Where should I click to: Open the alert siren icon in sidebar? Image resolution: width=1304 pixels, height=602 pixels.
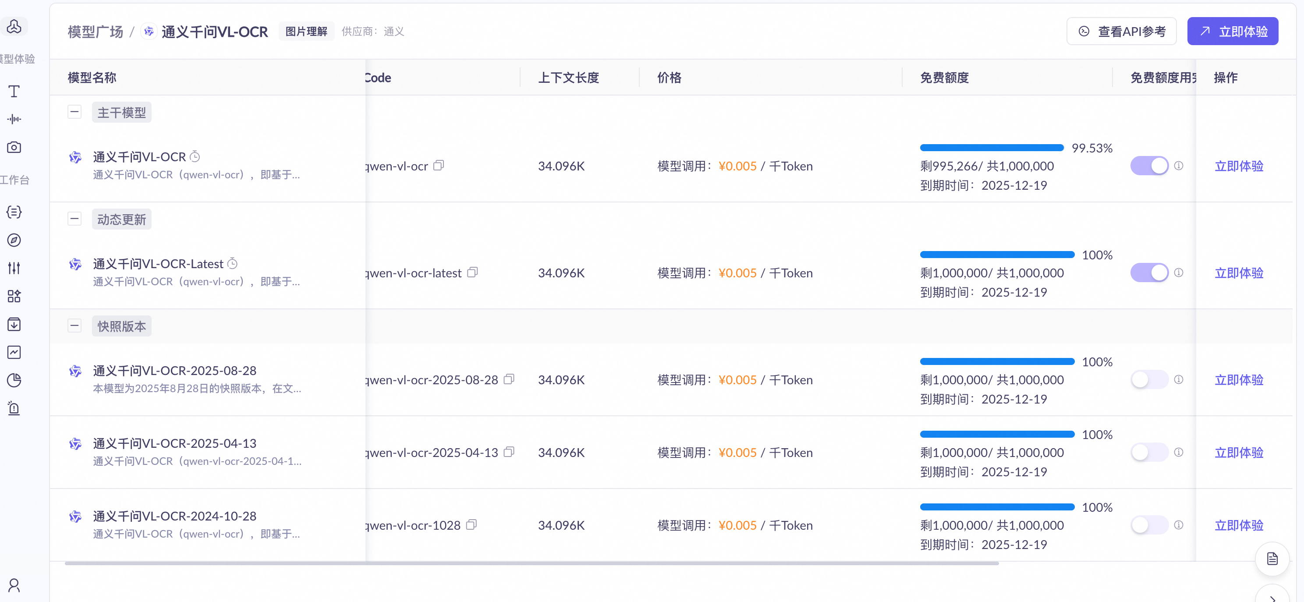coord(14,408)
